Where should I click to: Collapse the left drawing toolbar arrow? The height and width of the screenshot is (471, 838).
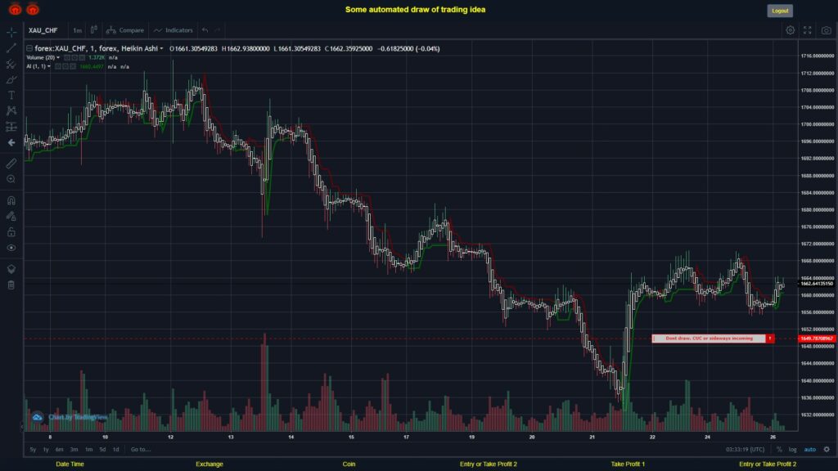point(22,426)
